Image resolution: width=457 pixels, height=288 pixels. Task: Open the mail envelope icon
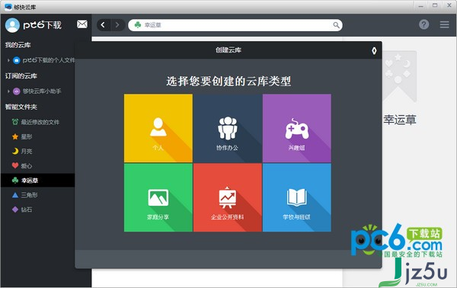[x=82, y=24]
